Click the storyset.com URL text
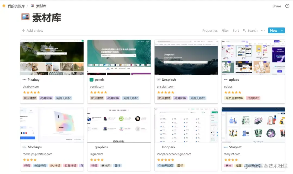 (x=232, y=154)
